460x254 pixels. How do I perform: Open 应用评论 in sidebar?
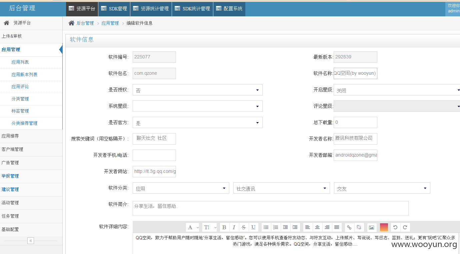[x=20, y=86]
